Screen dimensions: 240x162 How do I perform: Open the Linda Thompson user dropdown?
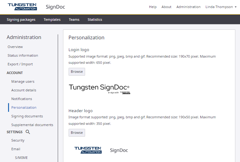point(221,7)
